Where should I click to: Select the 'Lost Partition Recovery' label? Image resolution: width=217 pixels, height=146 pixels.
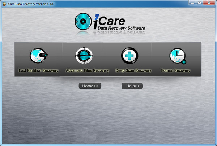(38, 70)
